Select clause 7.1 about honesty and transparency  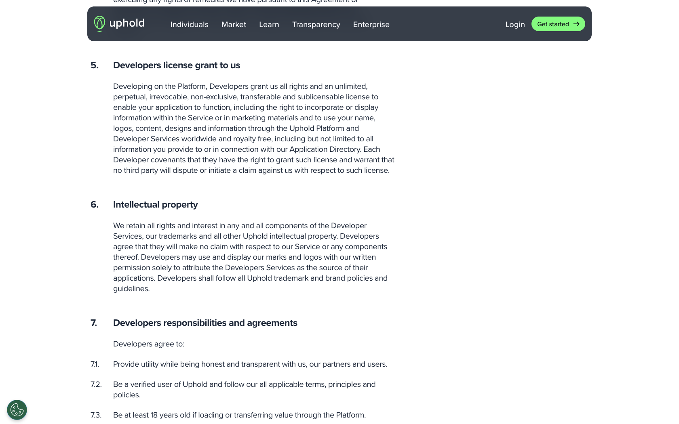click(x=250, y=364)
